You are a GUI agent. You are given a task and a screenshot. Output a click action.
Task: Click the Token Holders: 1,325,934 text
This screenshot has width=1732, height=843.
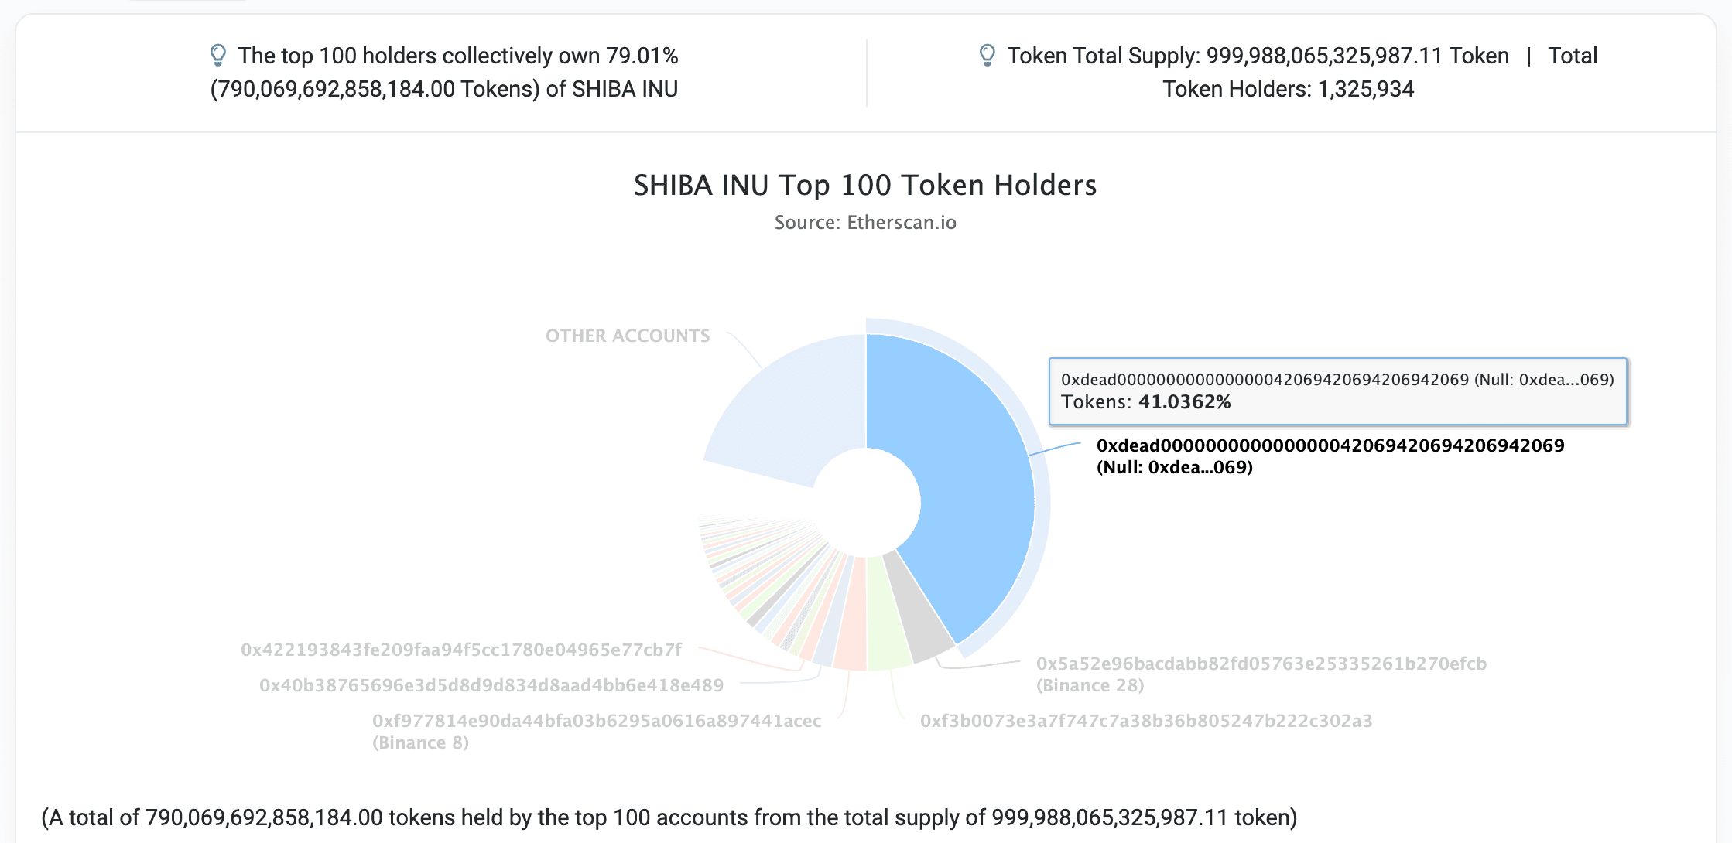click(1288, 89)
